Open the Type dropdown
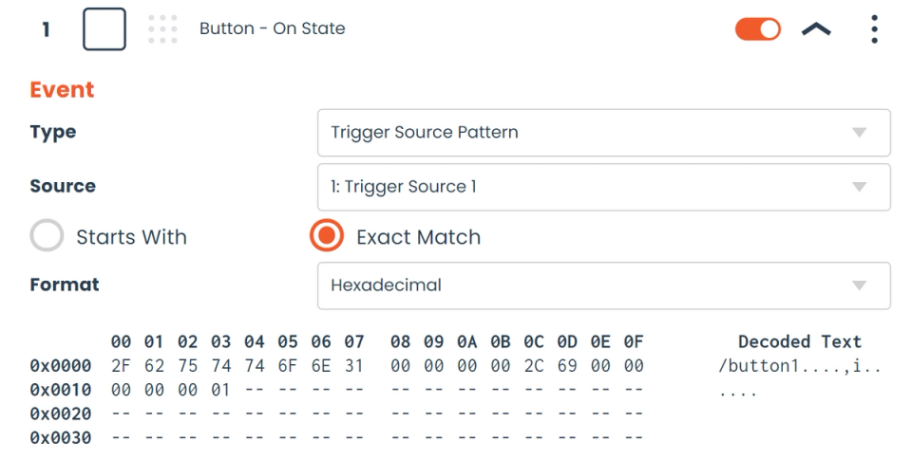Screen dimensions: 912x459 (603, 133)
